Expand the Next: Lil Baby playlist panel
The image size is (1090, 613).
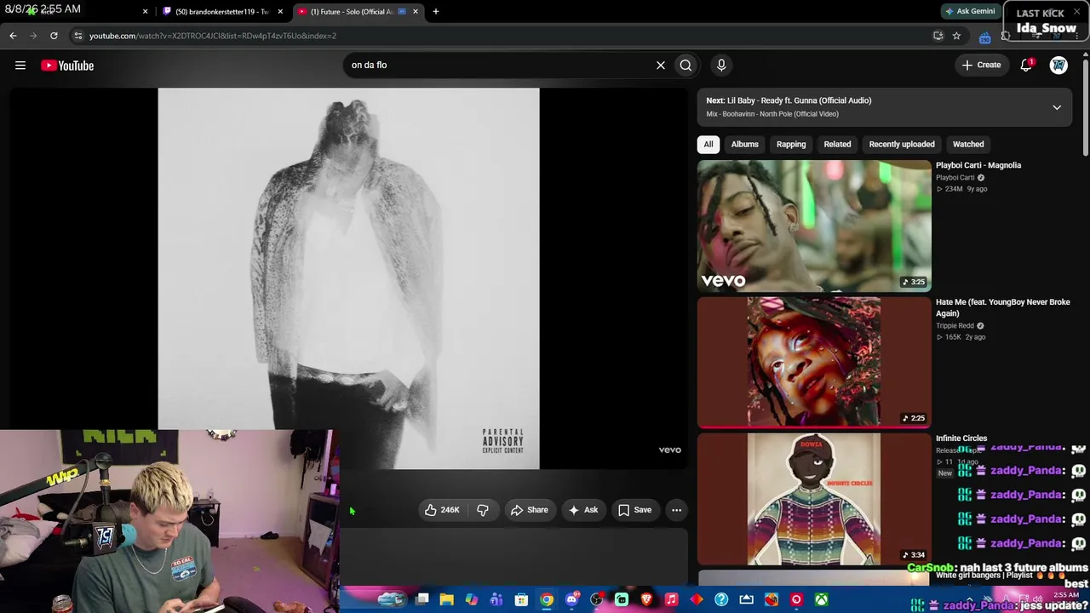coord(1057,107)
